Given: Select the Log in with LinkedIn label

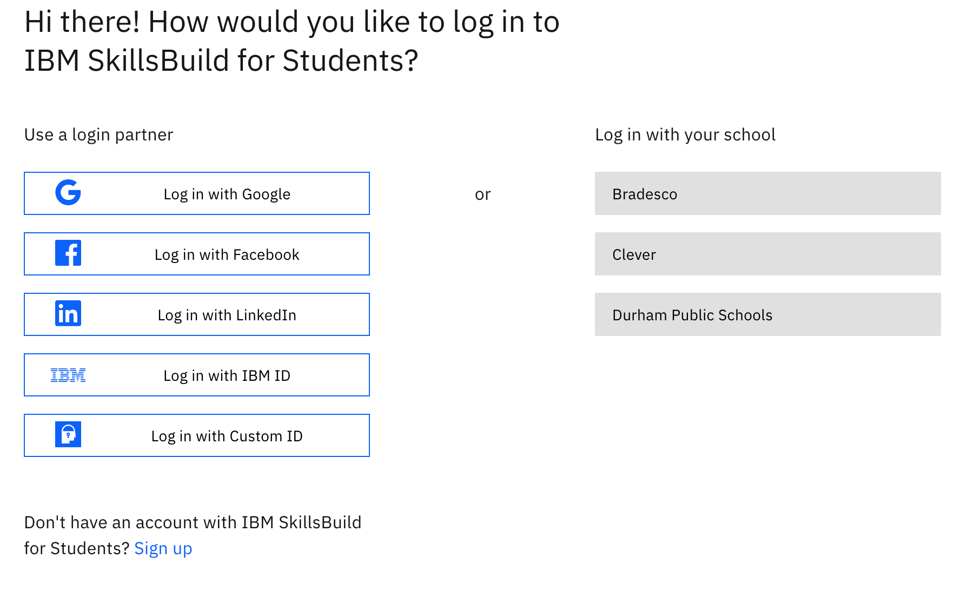Looking at the screenshot, I should click(227, 315).
